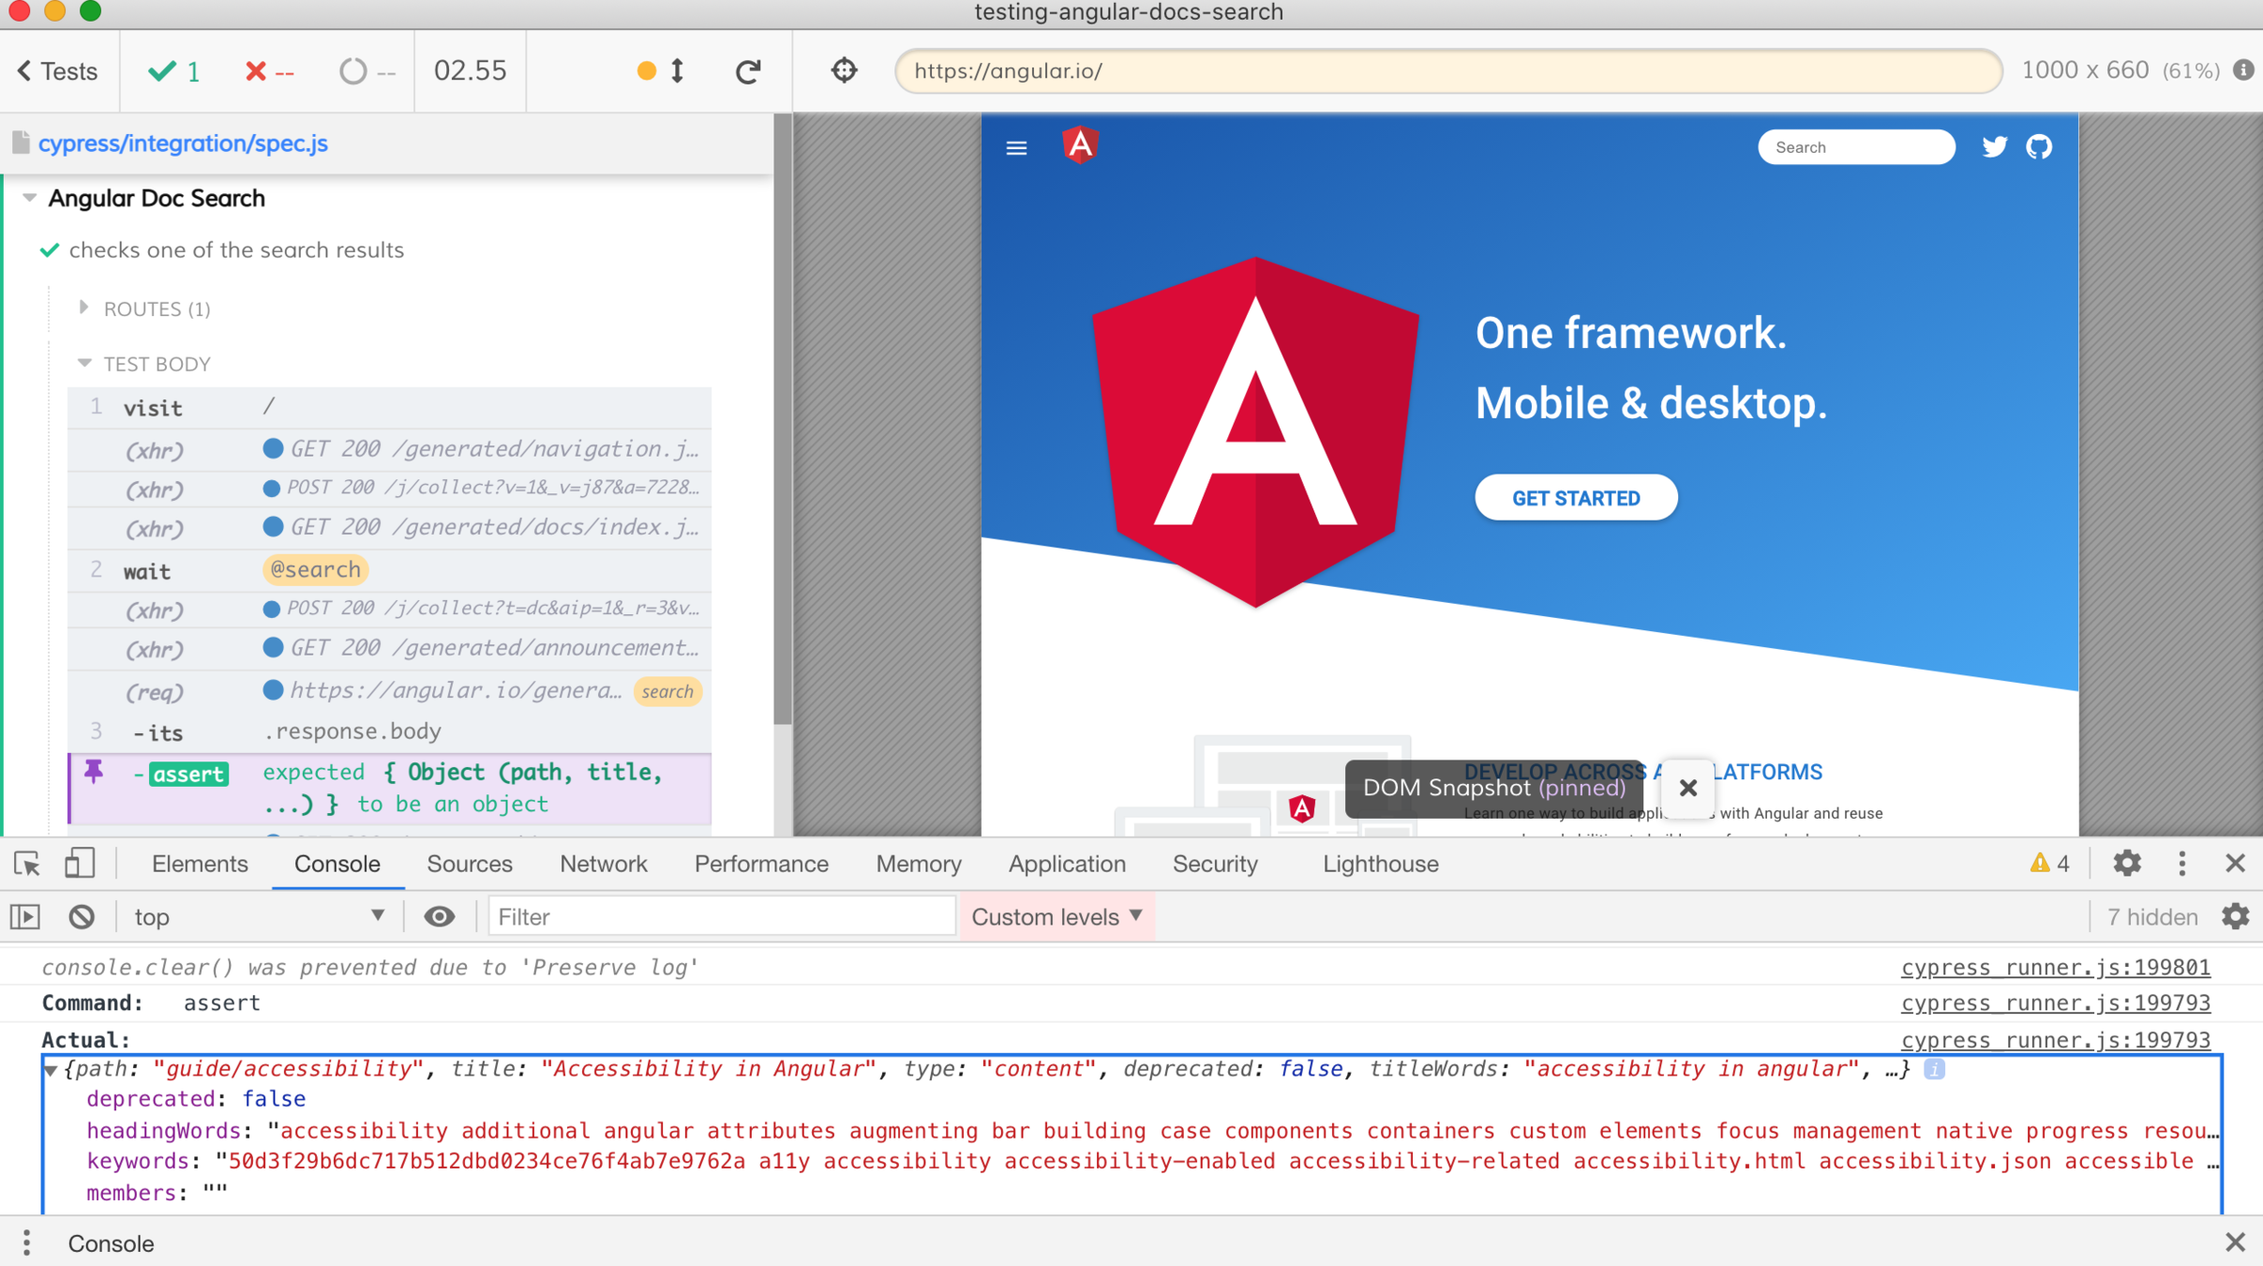Toggle auto-scrolling arrow icon in the runner
The width and height of the screenshot is (2263, 1266).
[x=677, y=71]
